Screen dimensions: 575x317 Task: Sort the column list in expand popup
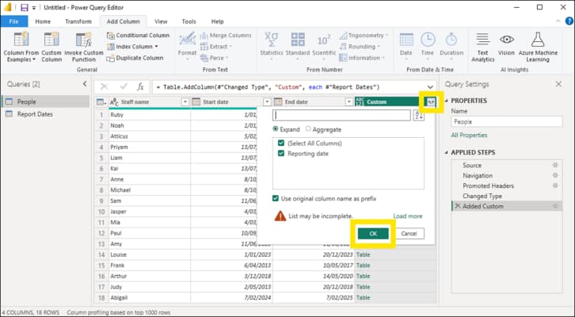(x=418, y=115)
